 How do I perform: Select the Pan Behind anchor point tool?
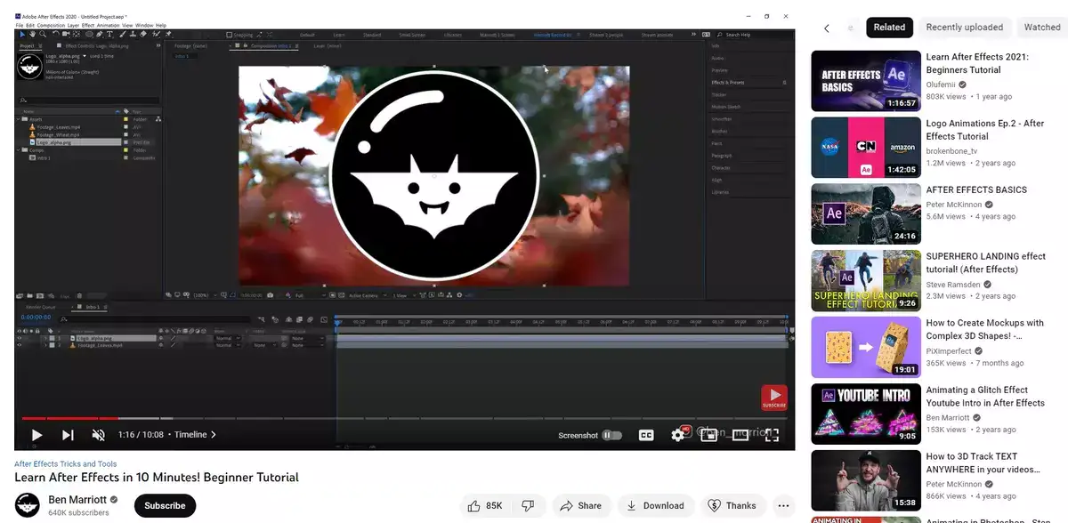click(78, 35)
